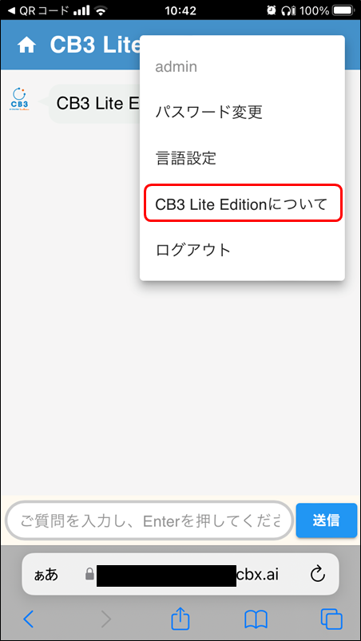Tap the CB3 Lite header title
Screen dimensions: 361x641
(95, 45)
